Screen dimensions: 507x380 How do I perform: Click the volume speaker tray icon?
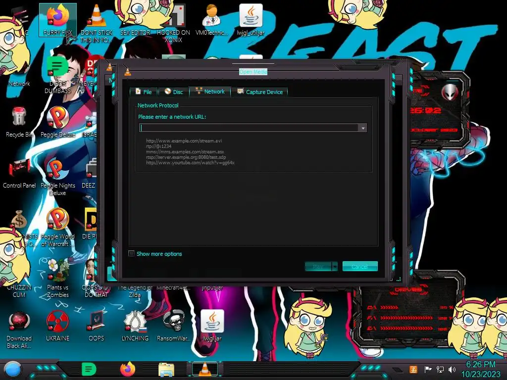[452, 369]
